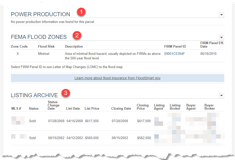
Task: Select list date 04/15/2008
Action: (x=75, y=121)
